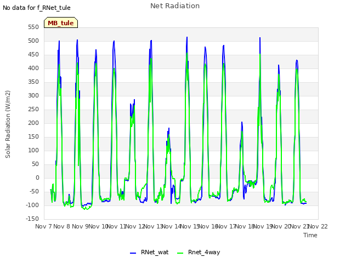Click the 400 y-axis tick label
351x263 pixels.
(x=33, y=68)
